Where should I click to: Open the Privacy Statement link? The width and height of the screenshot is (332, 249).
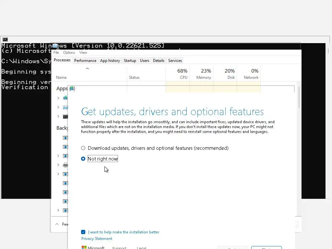97,239
